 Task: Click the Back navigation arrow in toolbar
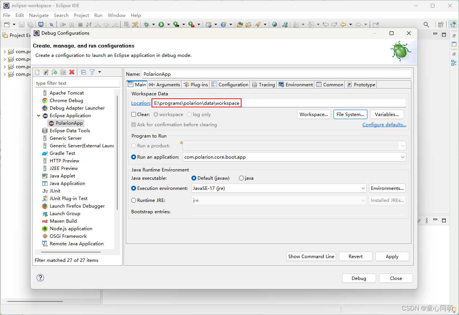pos(343,24)
